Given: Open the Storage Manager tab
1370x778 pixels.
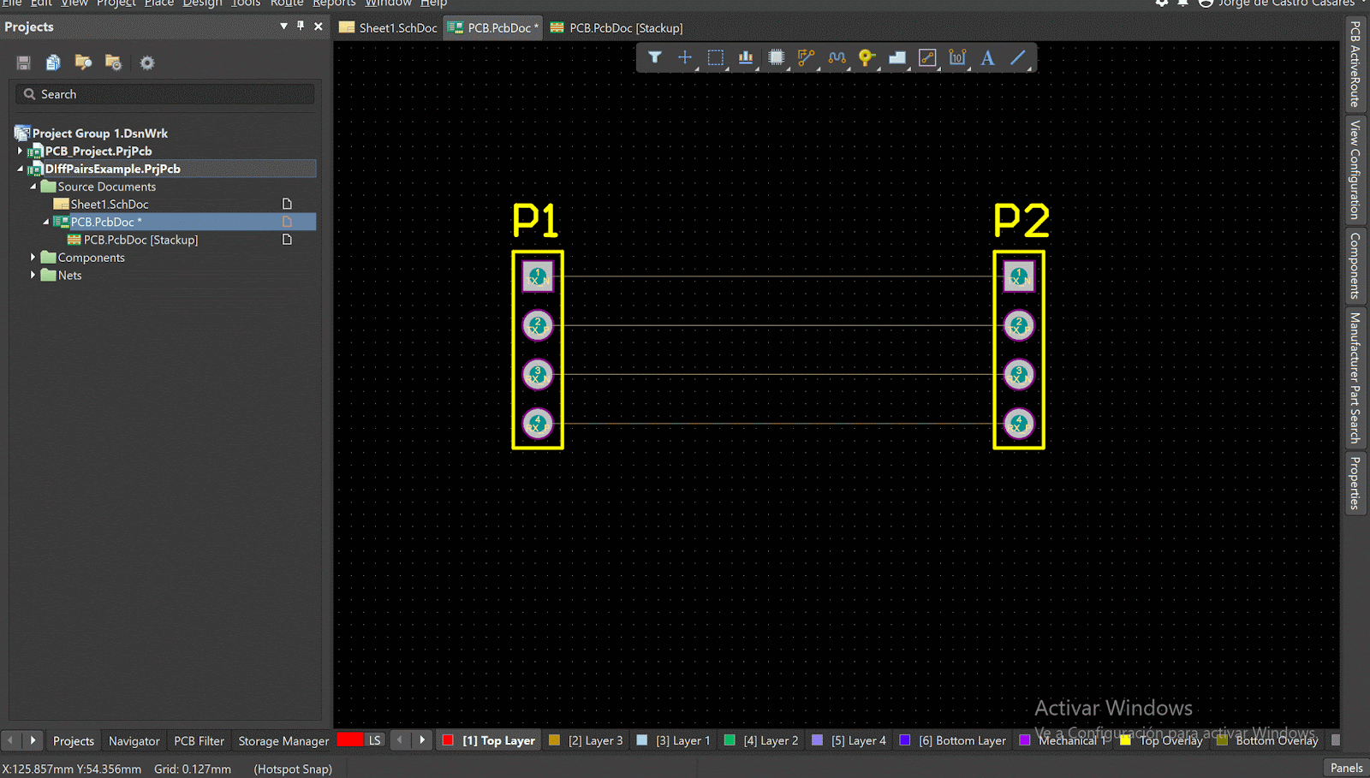Looking at the screenshot, I should coord(283,741).
